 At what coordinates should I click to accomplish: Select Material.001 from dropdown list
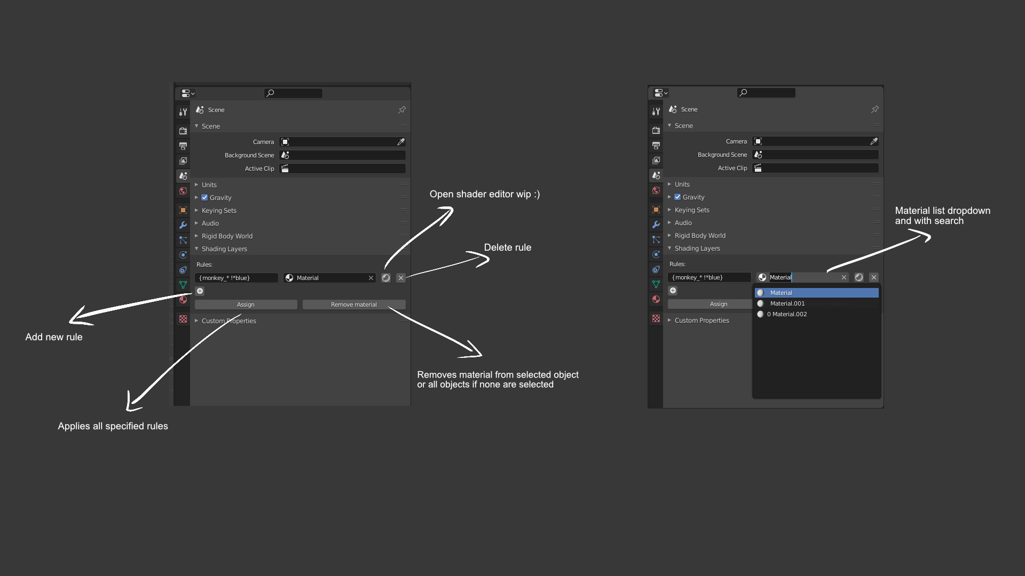787,303
